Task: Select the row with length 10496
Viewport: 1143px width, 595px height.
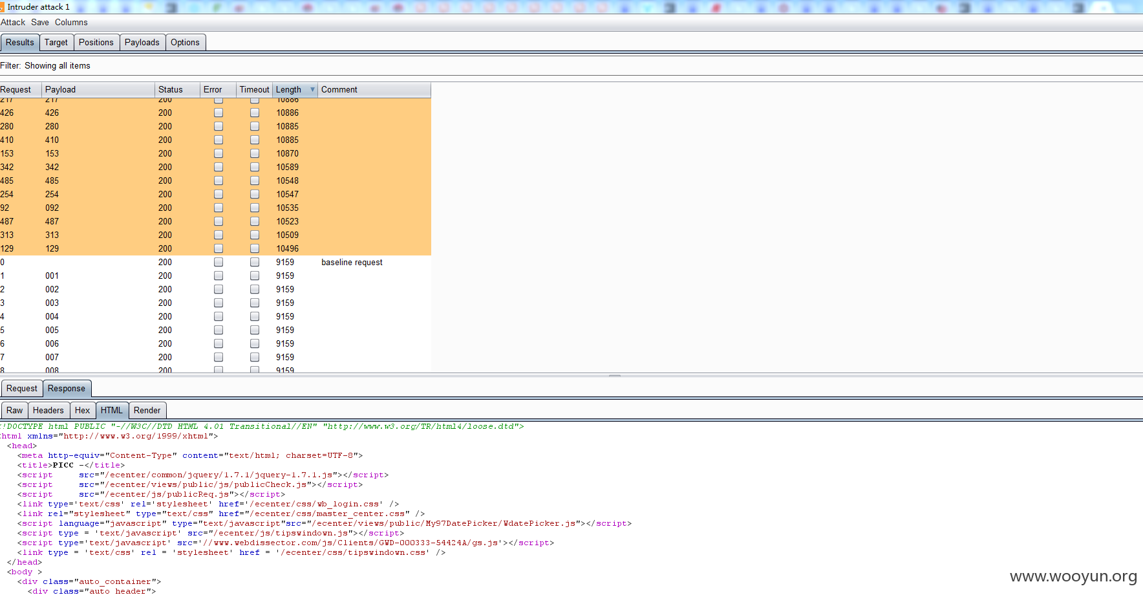Action: 215,249
